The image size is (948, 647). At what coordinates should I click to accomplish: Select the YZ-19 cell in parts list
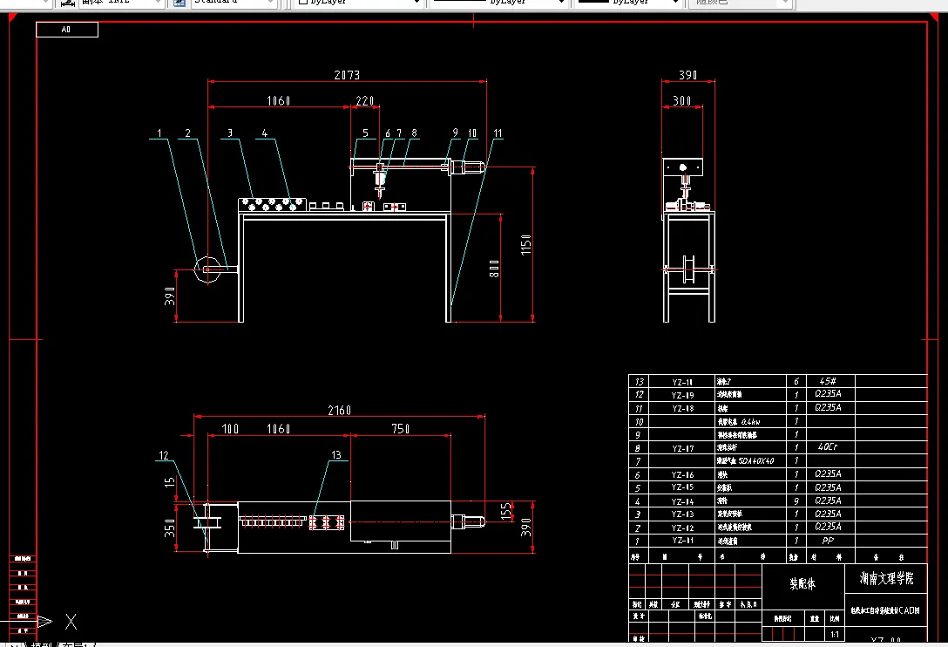[x=682, y=395]
